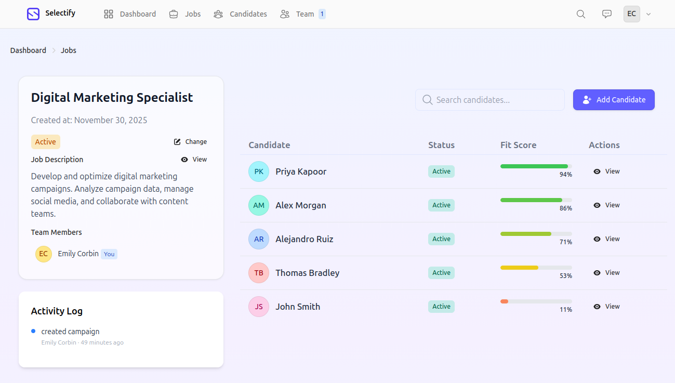
Task: Open the chat messages icon
Action: 606,14
